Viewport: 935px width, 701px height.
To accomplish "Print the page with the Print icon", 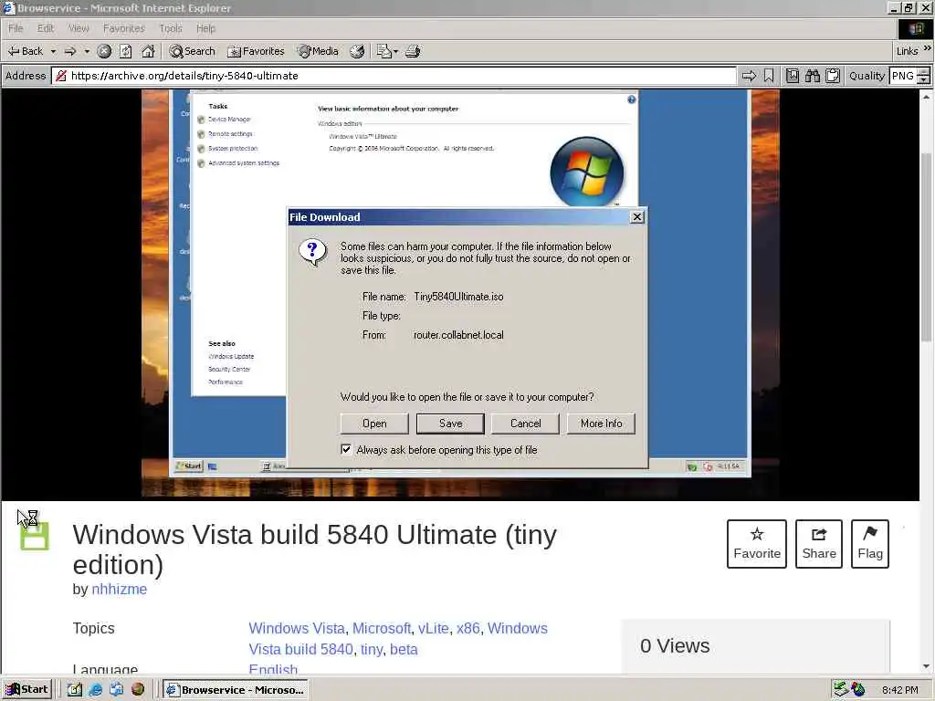I will click(x=413, y=51).
